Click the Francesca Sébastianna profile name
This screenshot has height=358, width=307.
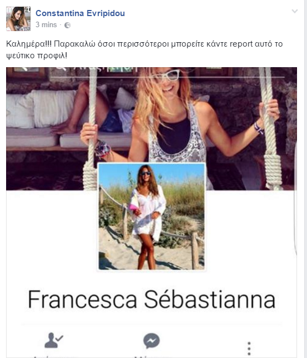pyautogui.click(x=152, y=300)
